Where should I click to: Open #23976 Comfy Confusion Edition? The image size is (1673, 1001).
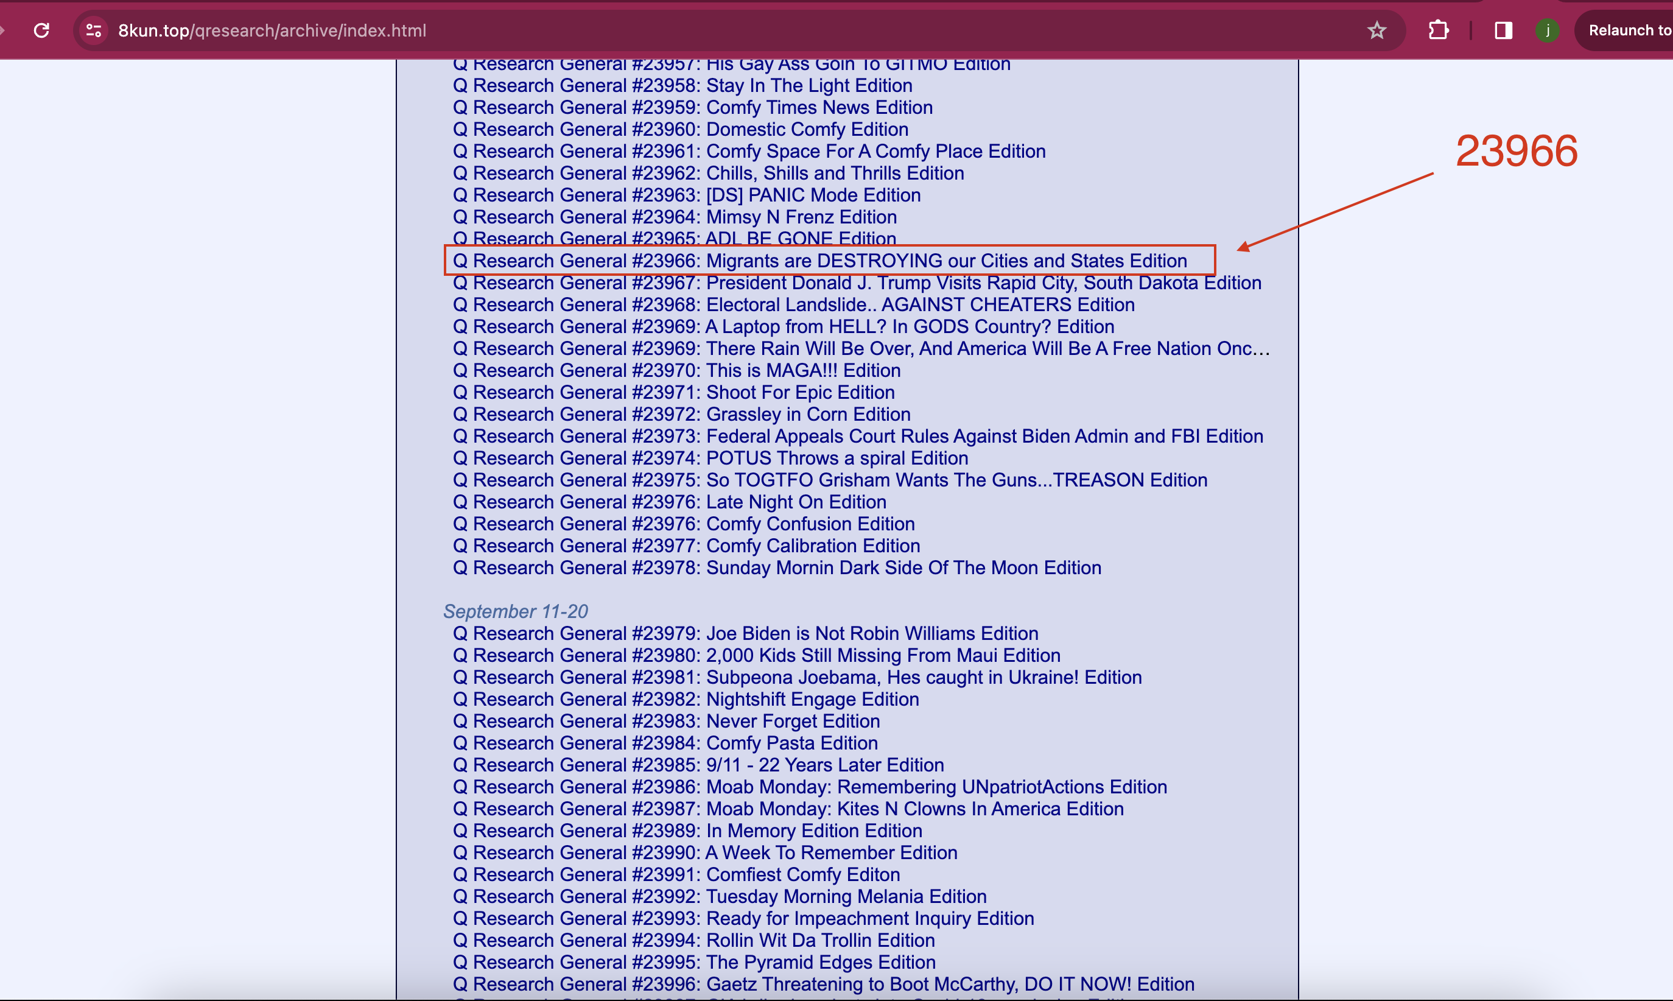[684, 524]
